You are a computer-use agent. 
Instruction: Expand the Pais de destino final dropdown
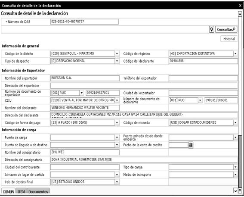coord(117,182)
